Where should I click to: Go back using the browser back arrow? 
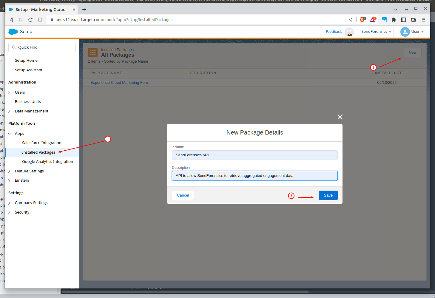click(x=11, y=20)
